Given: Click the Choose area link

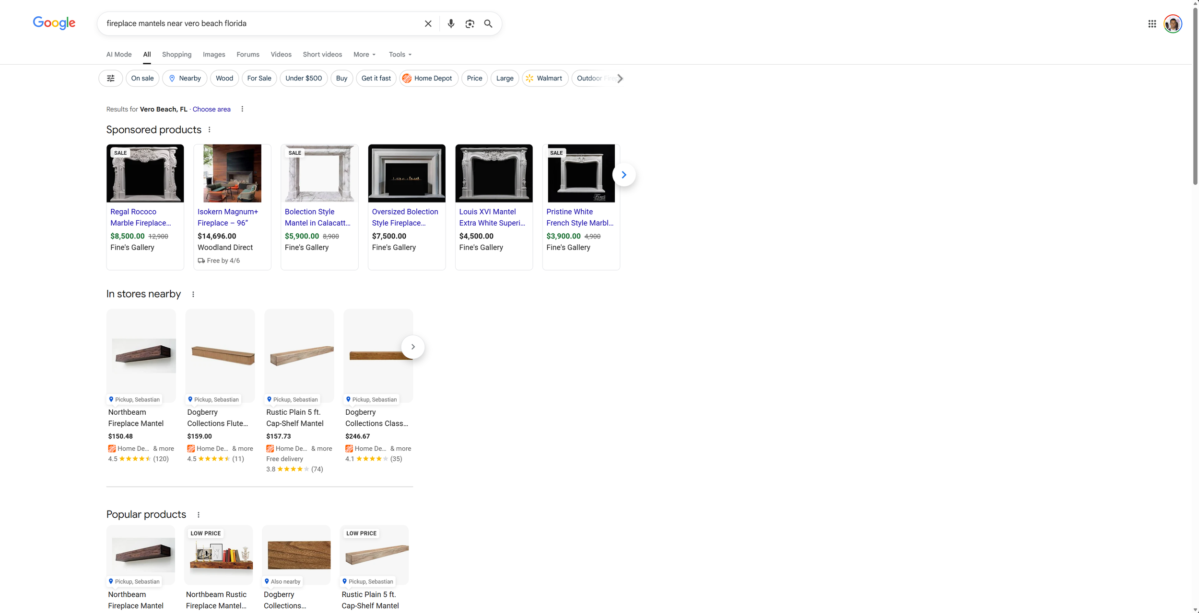Looking at the screenshot, I should (x=211, y=109).
